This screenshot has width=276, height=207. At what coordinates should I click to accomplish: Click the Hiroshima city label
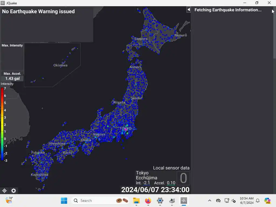point(57,143)
